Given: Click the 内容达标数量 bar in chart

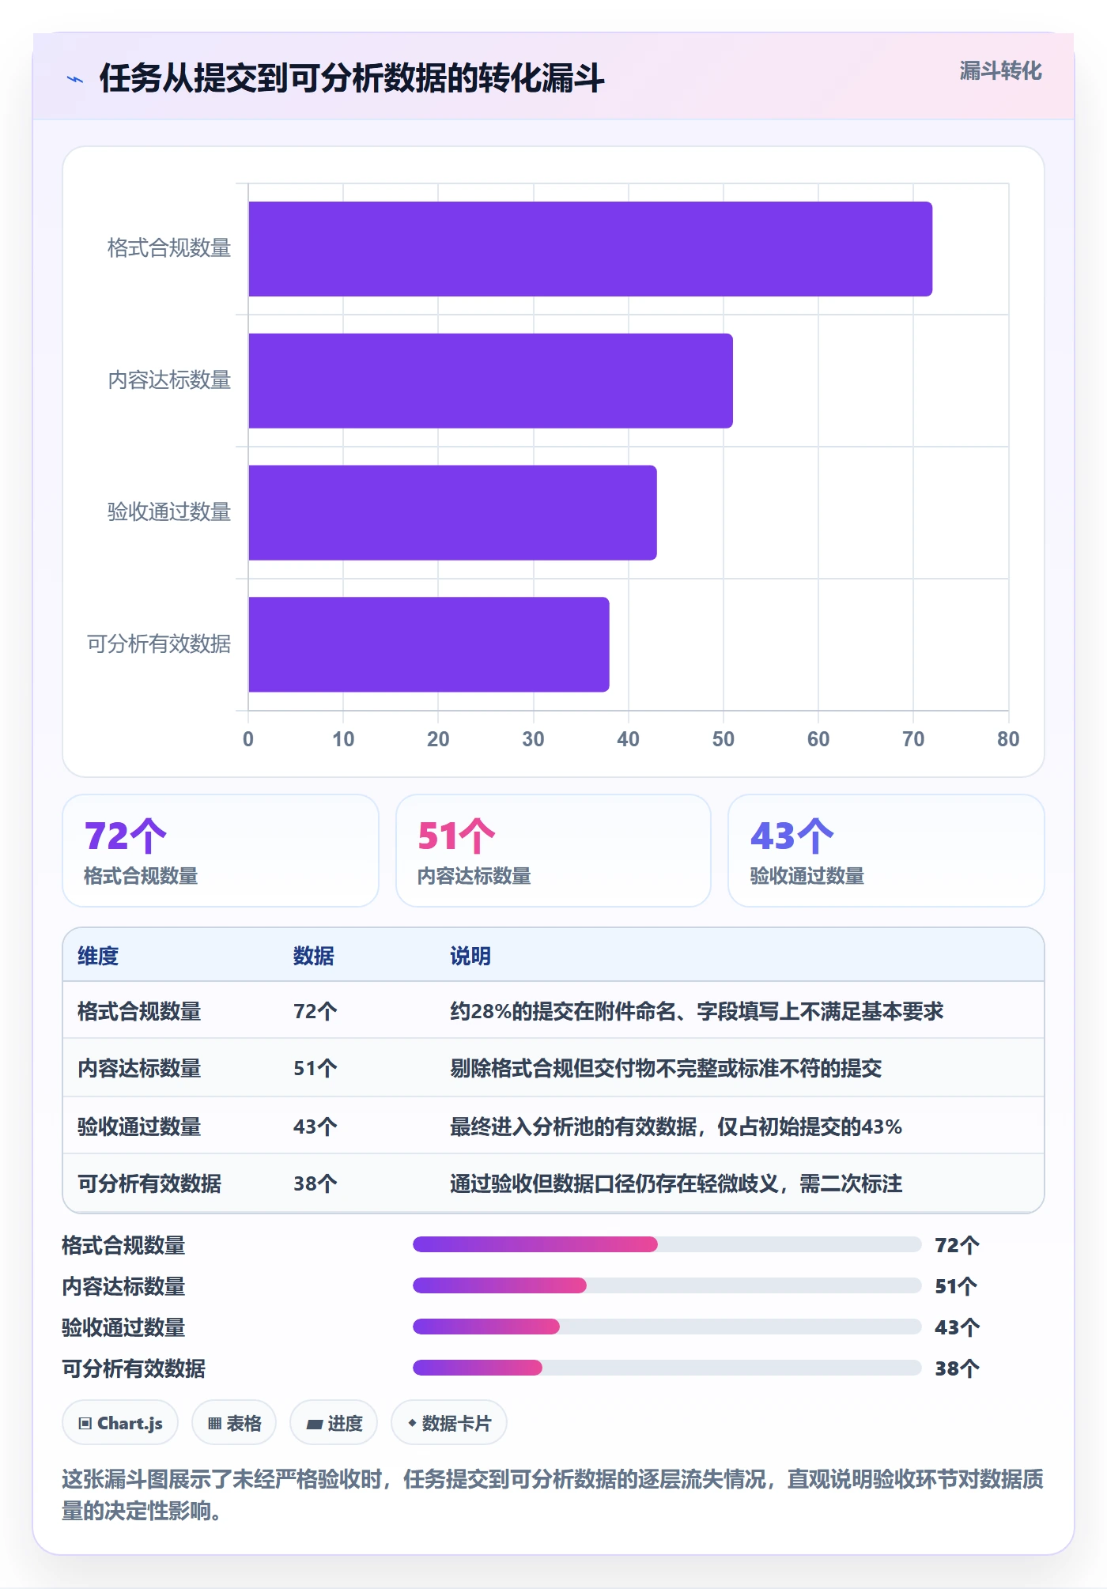Looking at the screenshot, I should [x=490, y=381].
